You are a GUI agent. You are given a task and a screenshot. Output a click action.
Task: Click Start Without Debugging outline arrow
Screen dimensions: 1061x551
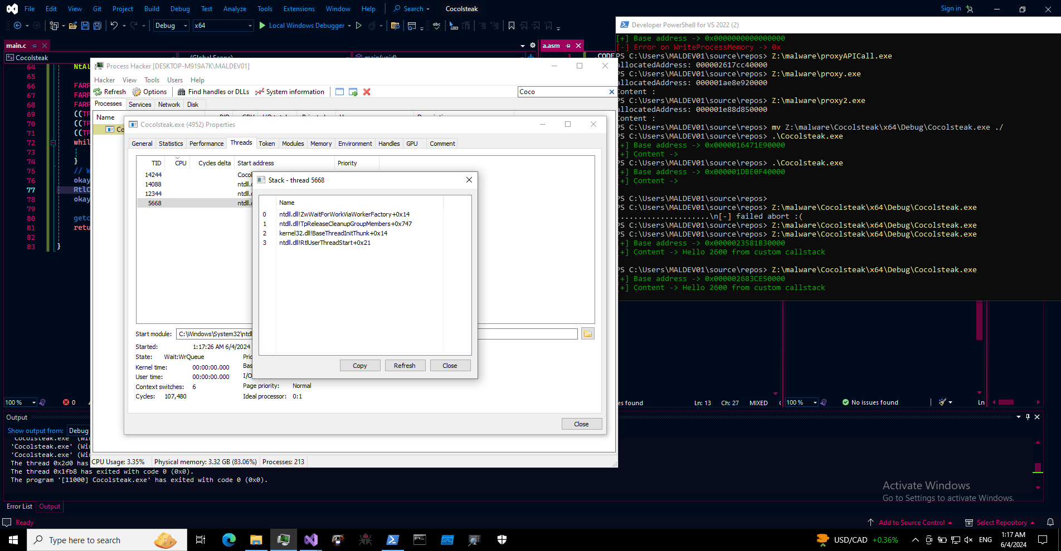pos(359,26)
